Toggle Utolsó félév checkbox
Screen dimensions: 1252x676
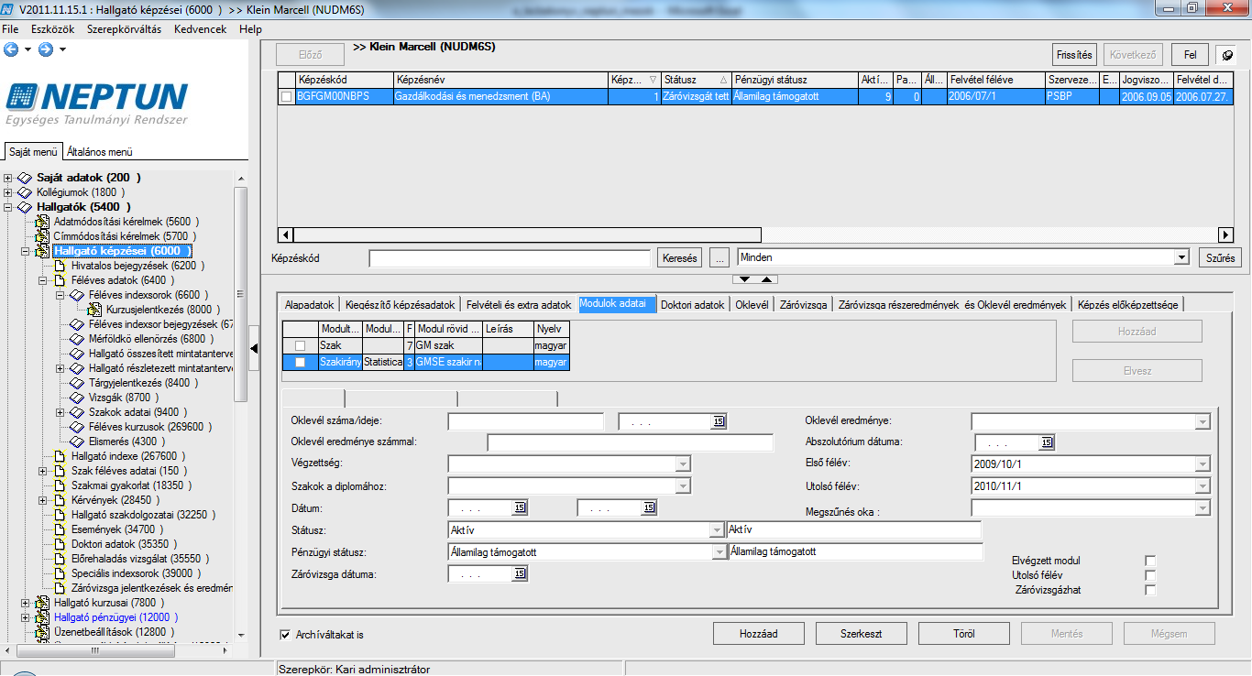pyautogui.click(x=1151, y=575)
